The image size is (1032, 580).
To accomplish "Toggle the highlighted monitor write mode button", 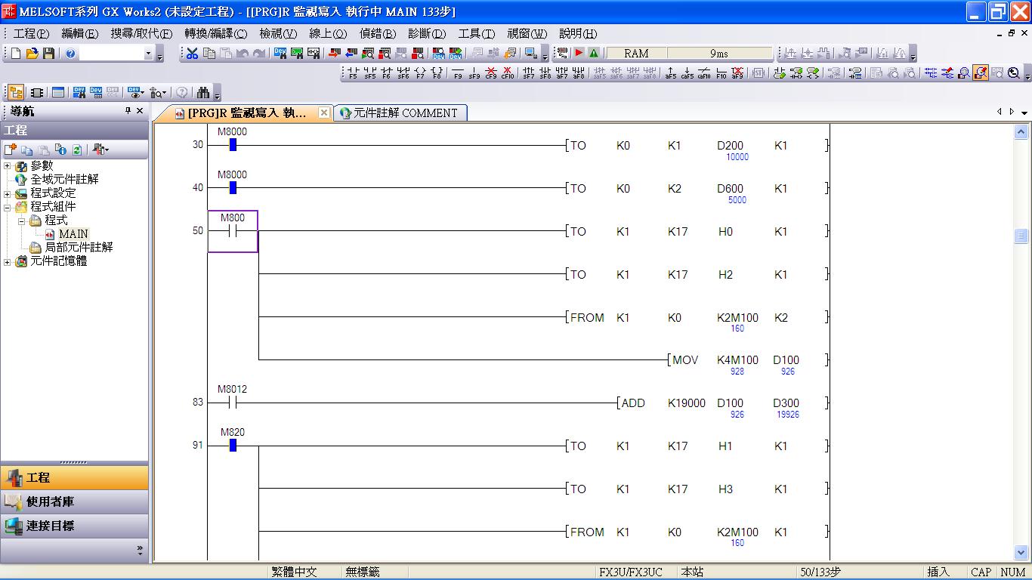I will coord(981,73).
